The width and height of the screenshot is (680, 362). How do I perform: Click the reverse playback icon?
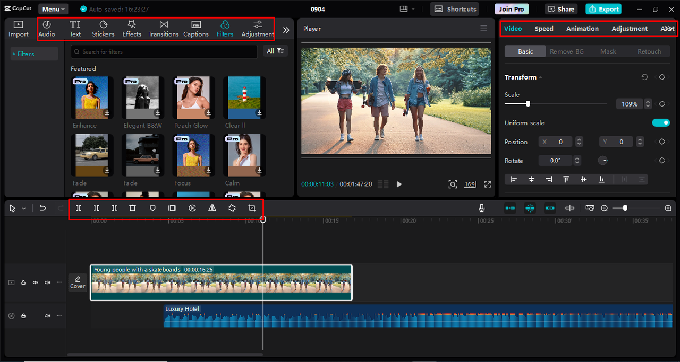tap(192, 208)
